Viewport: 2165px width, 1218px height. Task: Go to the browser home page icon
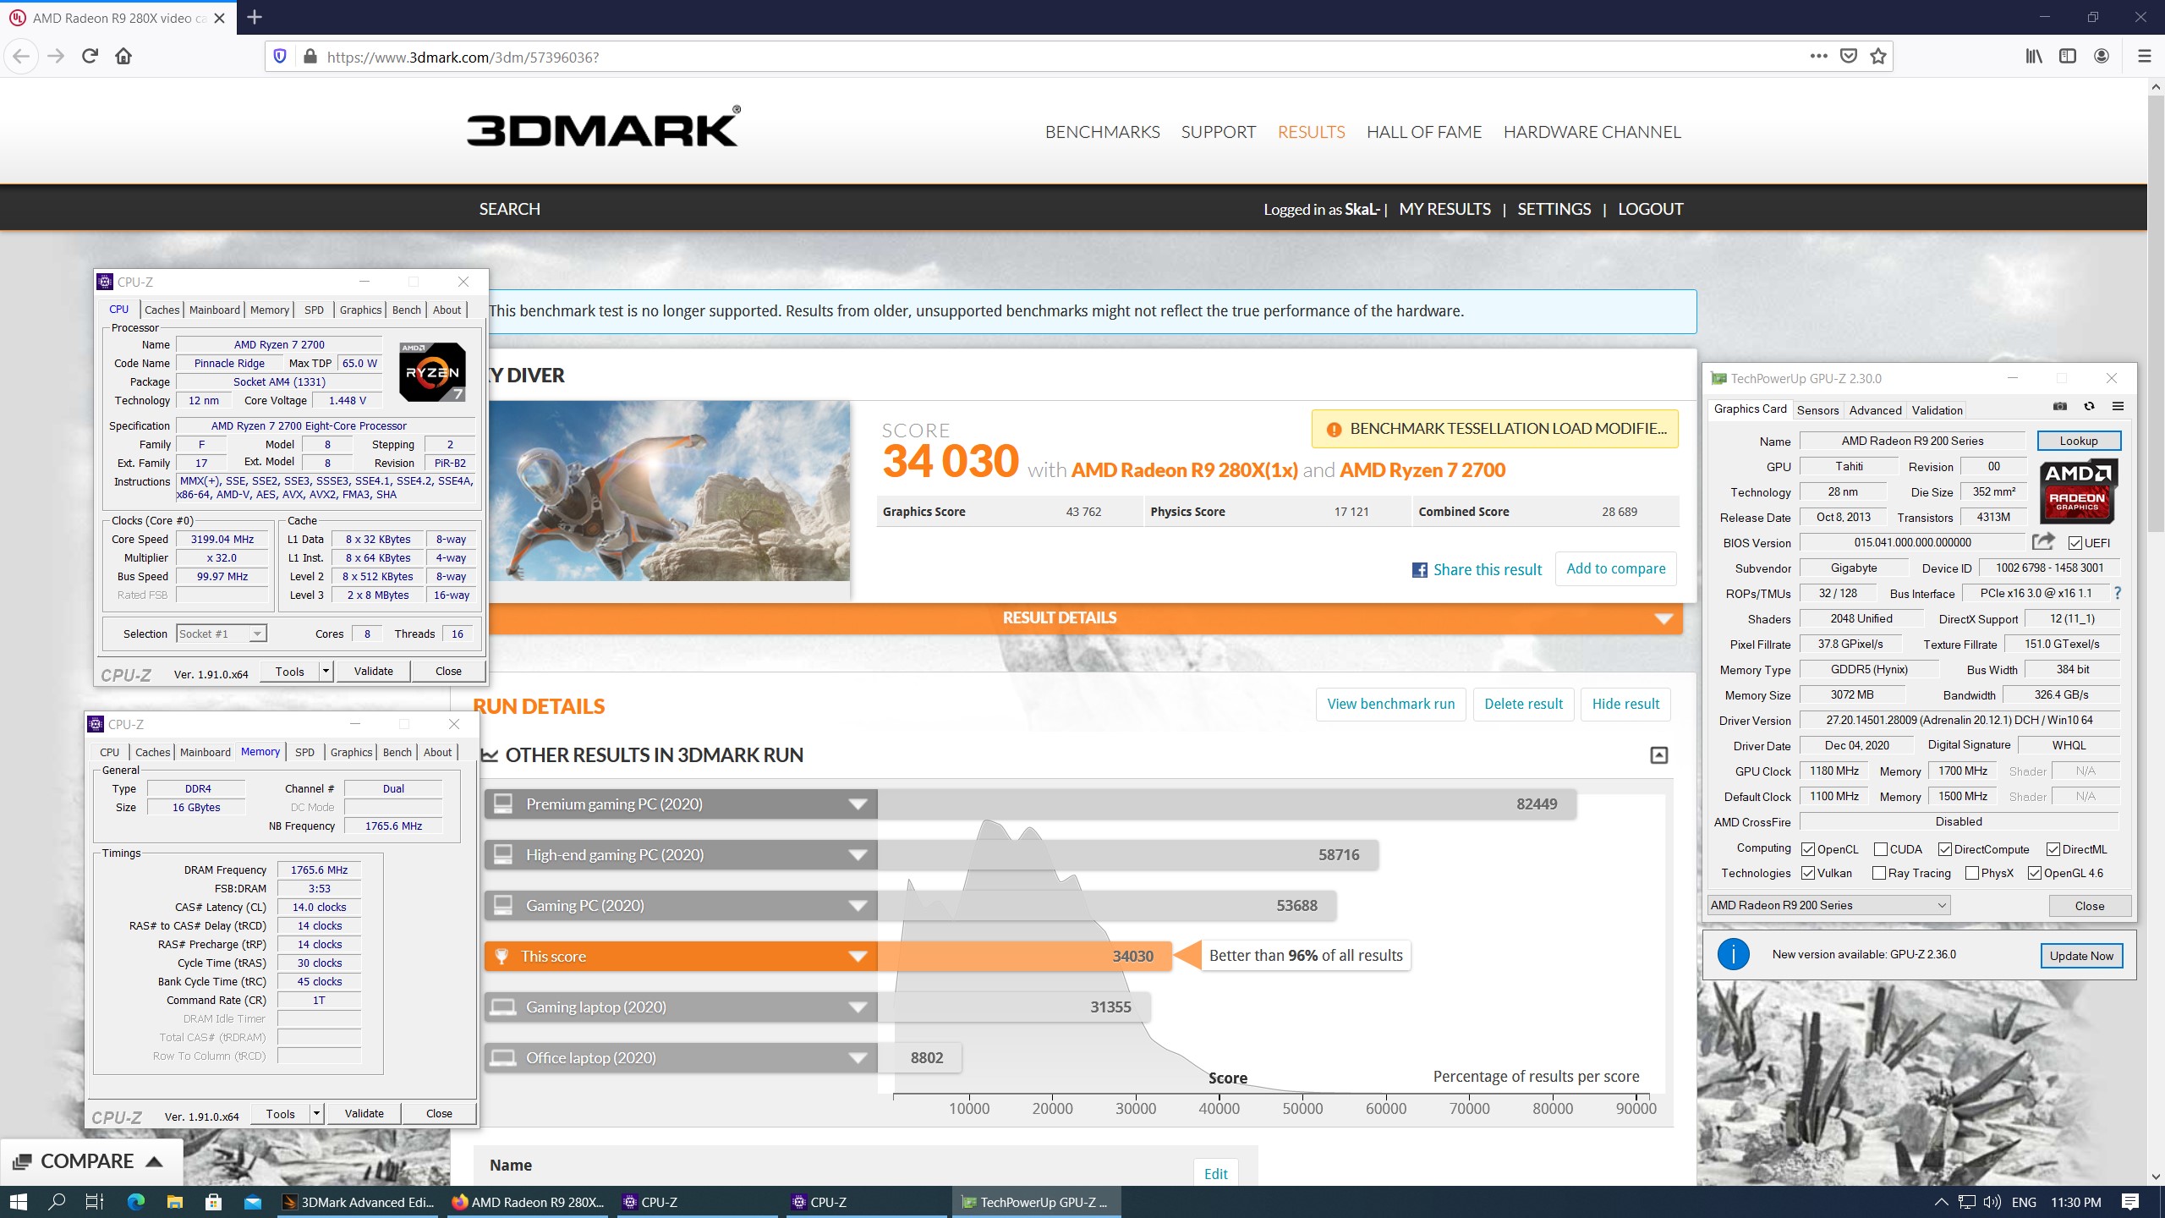(123, 57)
